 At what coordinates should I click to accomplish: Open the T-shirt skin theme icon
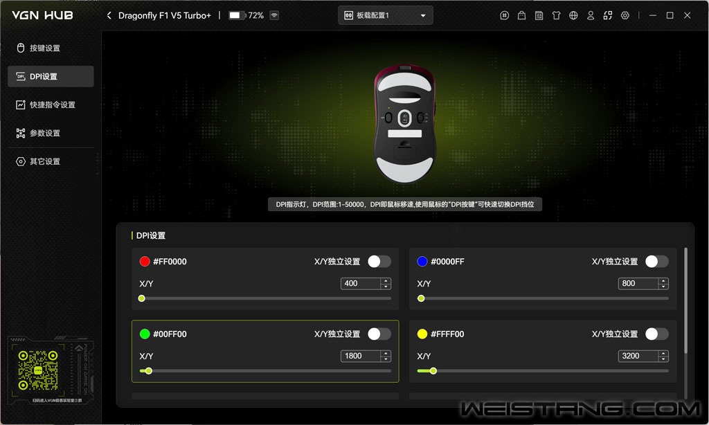(x=556, y=15)
